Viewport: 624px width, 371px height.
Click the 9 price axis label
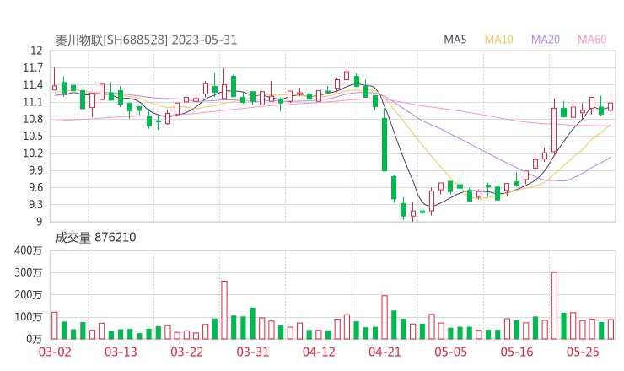click(39, 222)
